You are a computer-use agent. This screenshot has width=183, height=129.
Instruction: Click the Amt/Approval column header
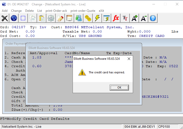point(43,53)
